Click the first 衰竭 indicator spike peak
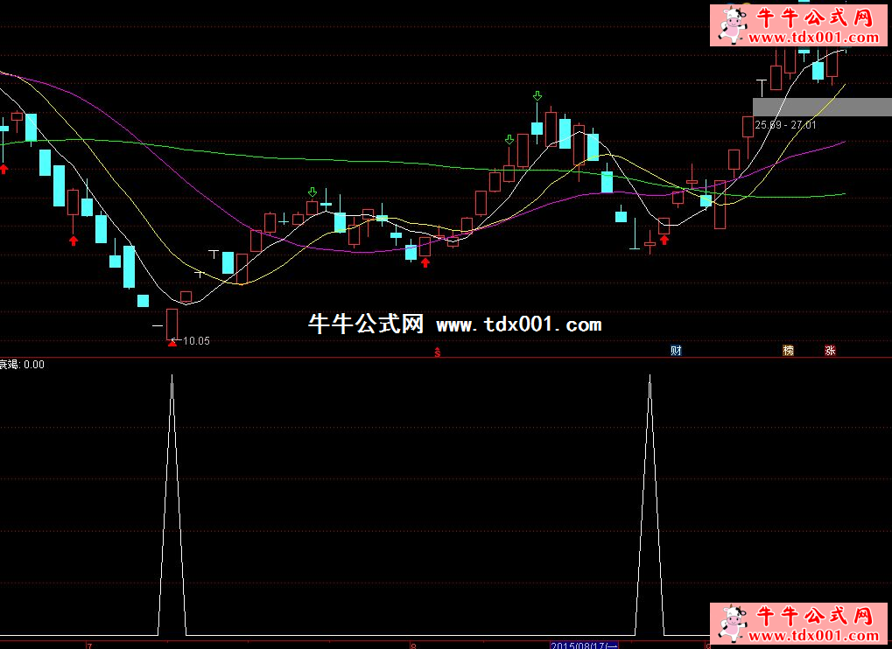Screen dimensions: 892x649 pos(172,376)
